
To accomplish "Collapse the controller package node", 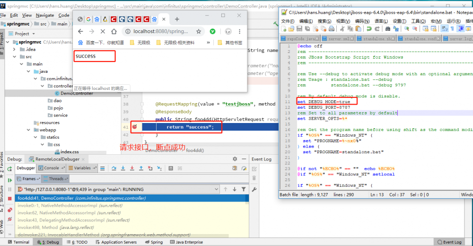I will (x=42, y=86).
